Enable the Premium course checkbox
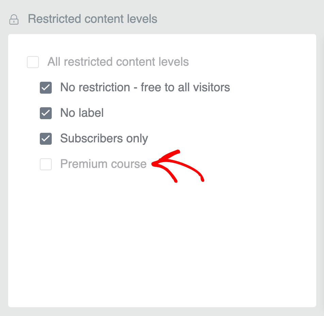The width and height of the screenshot is (324, 316). pos(46,164)
